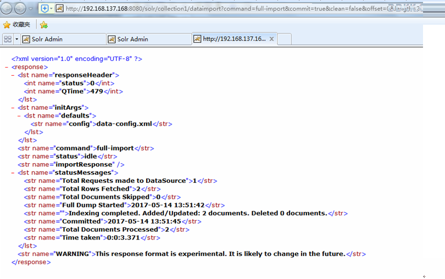Click the data-config.xml config value

point(124,124)
